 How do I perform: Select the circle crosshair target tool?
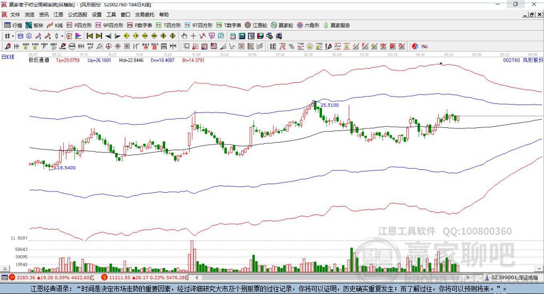tap(108, 47)
